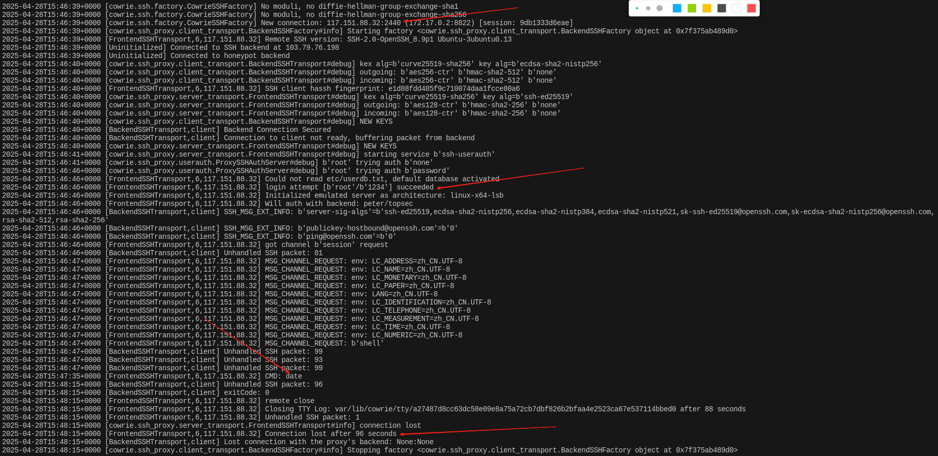Select the dark gray color swatch
This screenshot has width=938, height=456.
(x=722, y=8)
